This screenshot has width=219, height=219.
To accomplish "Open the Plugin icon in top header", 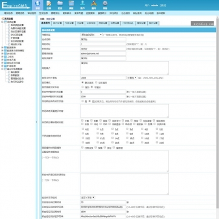I will pyautogui.click(x=94, y=5).
